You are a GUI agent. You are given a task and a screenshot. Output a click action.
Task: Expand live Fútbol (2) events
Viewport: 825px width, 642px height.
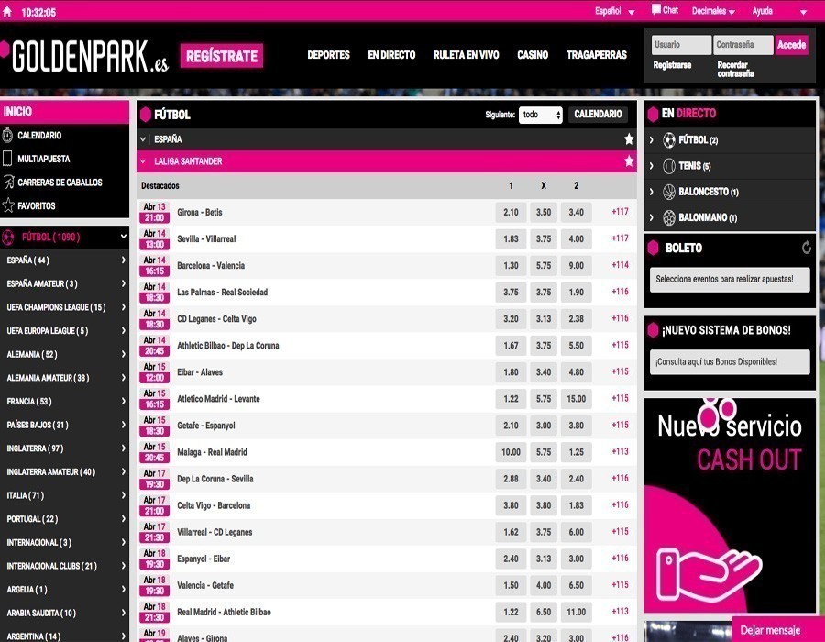click(652, 140)
